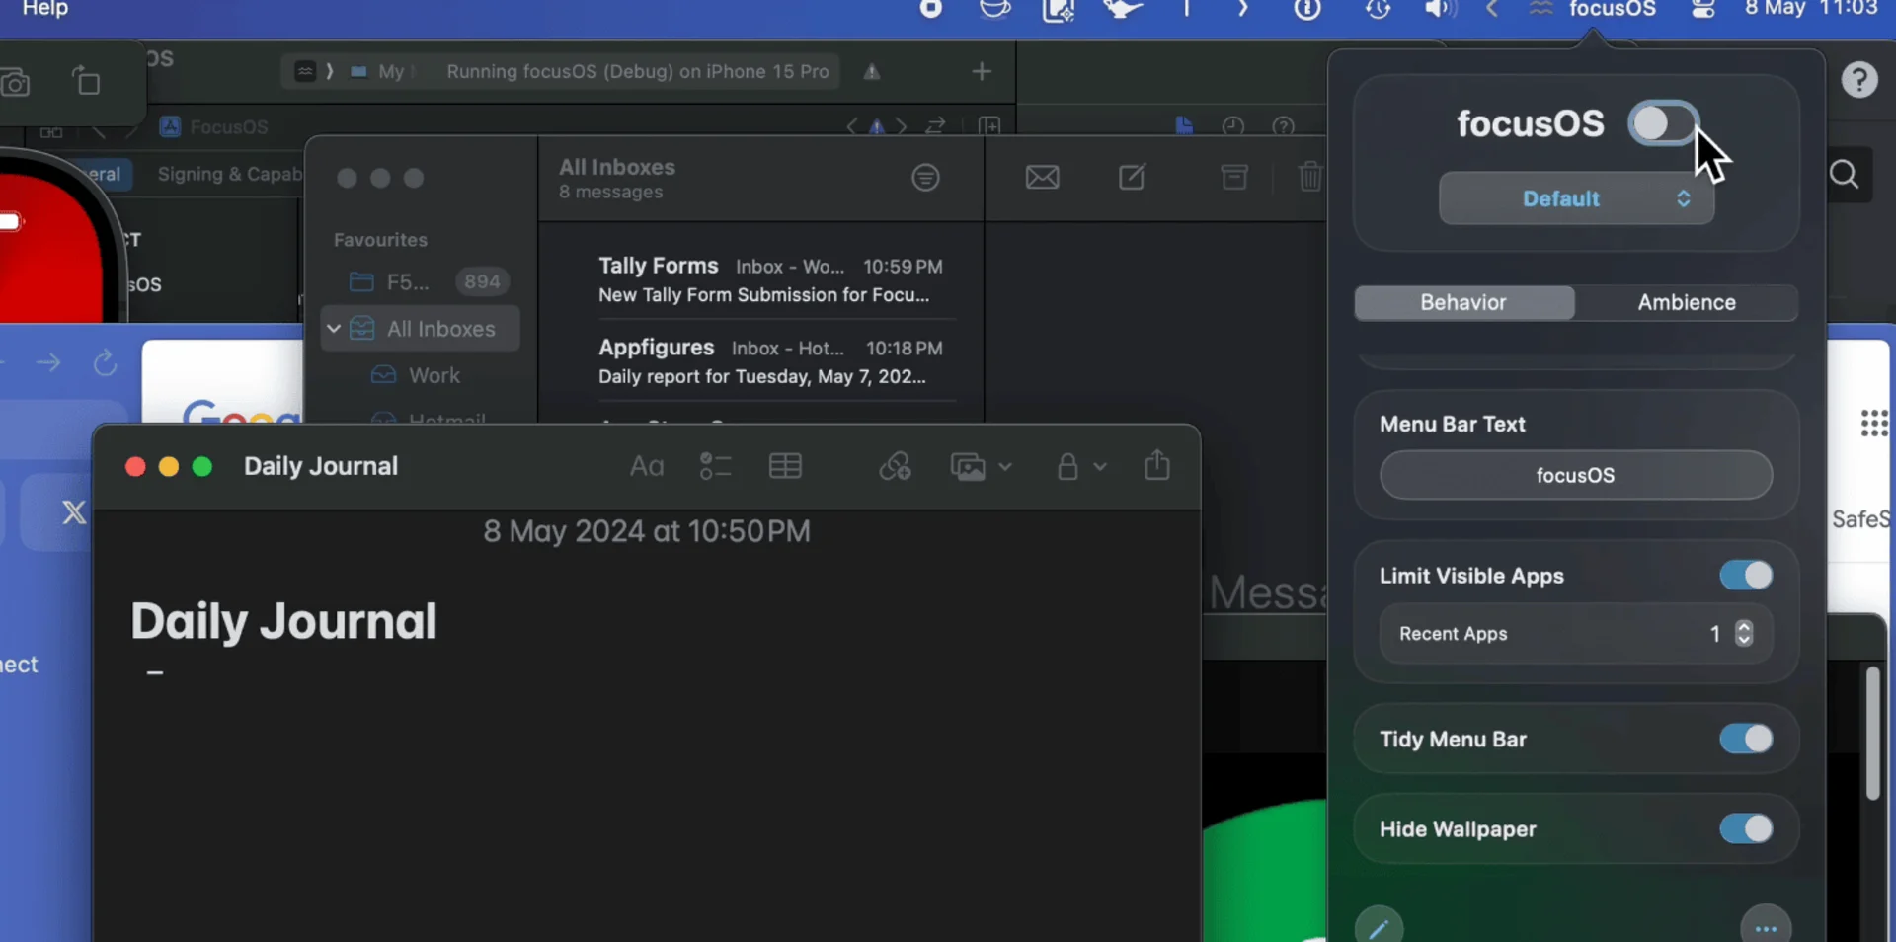Click the volume icon in the menu bar
The width and height of the screenshot is (1896, 942).
[x=1441, y=9]
